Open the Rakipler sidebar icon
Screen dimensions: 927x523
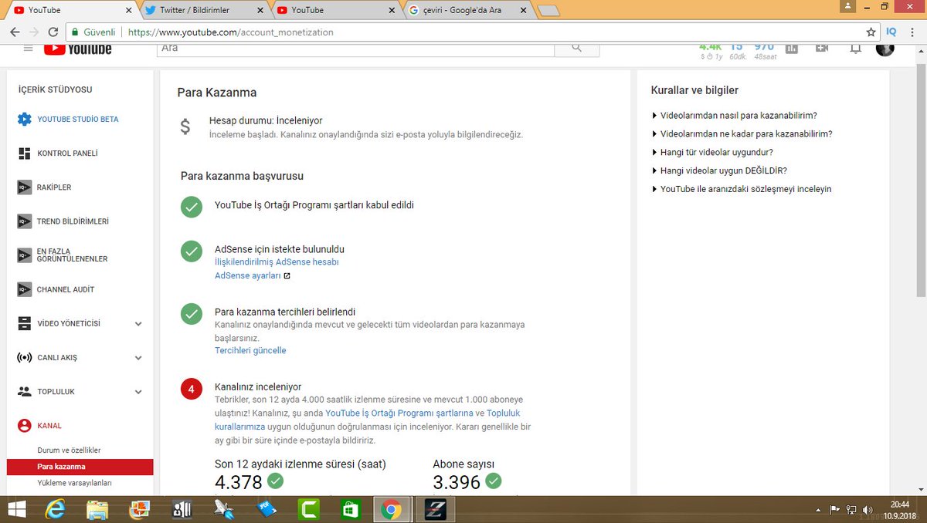[24, 187]
